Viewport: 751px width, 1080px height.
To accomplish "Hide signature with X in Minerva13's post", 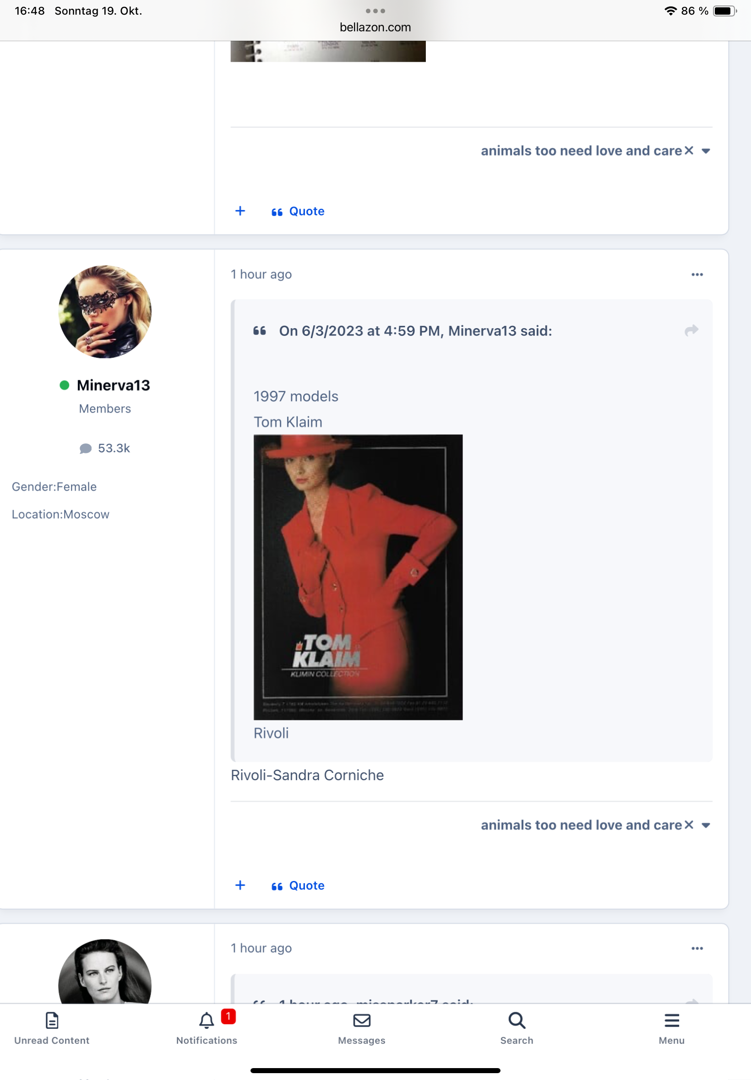I will tap(689, 825).
